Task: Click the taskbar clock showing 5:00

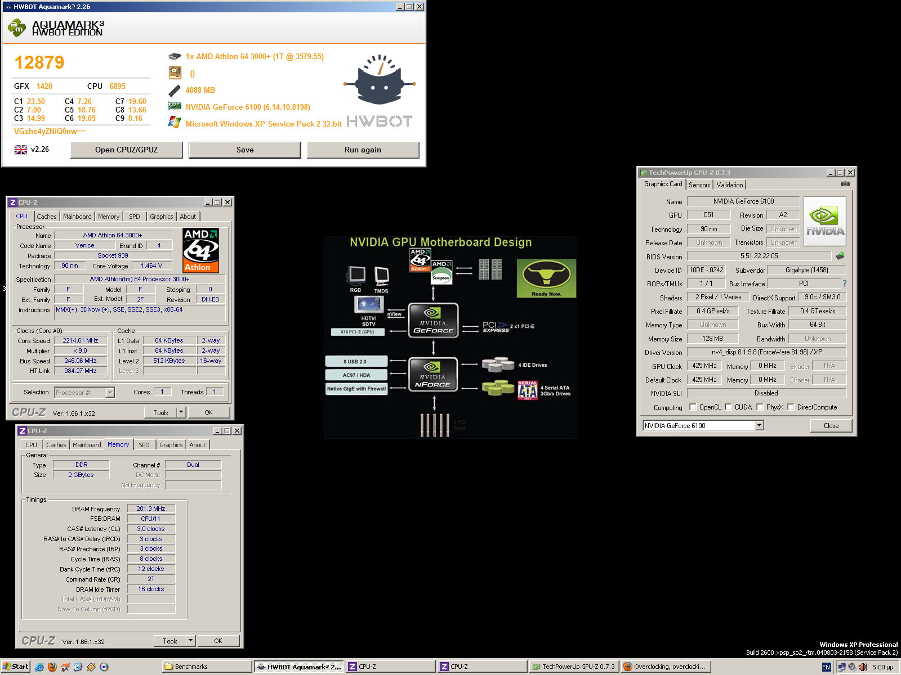Action: 882,667
